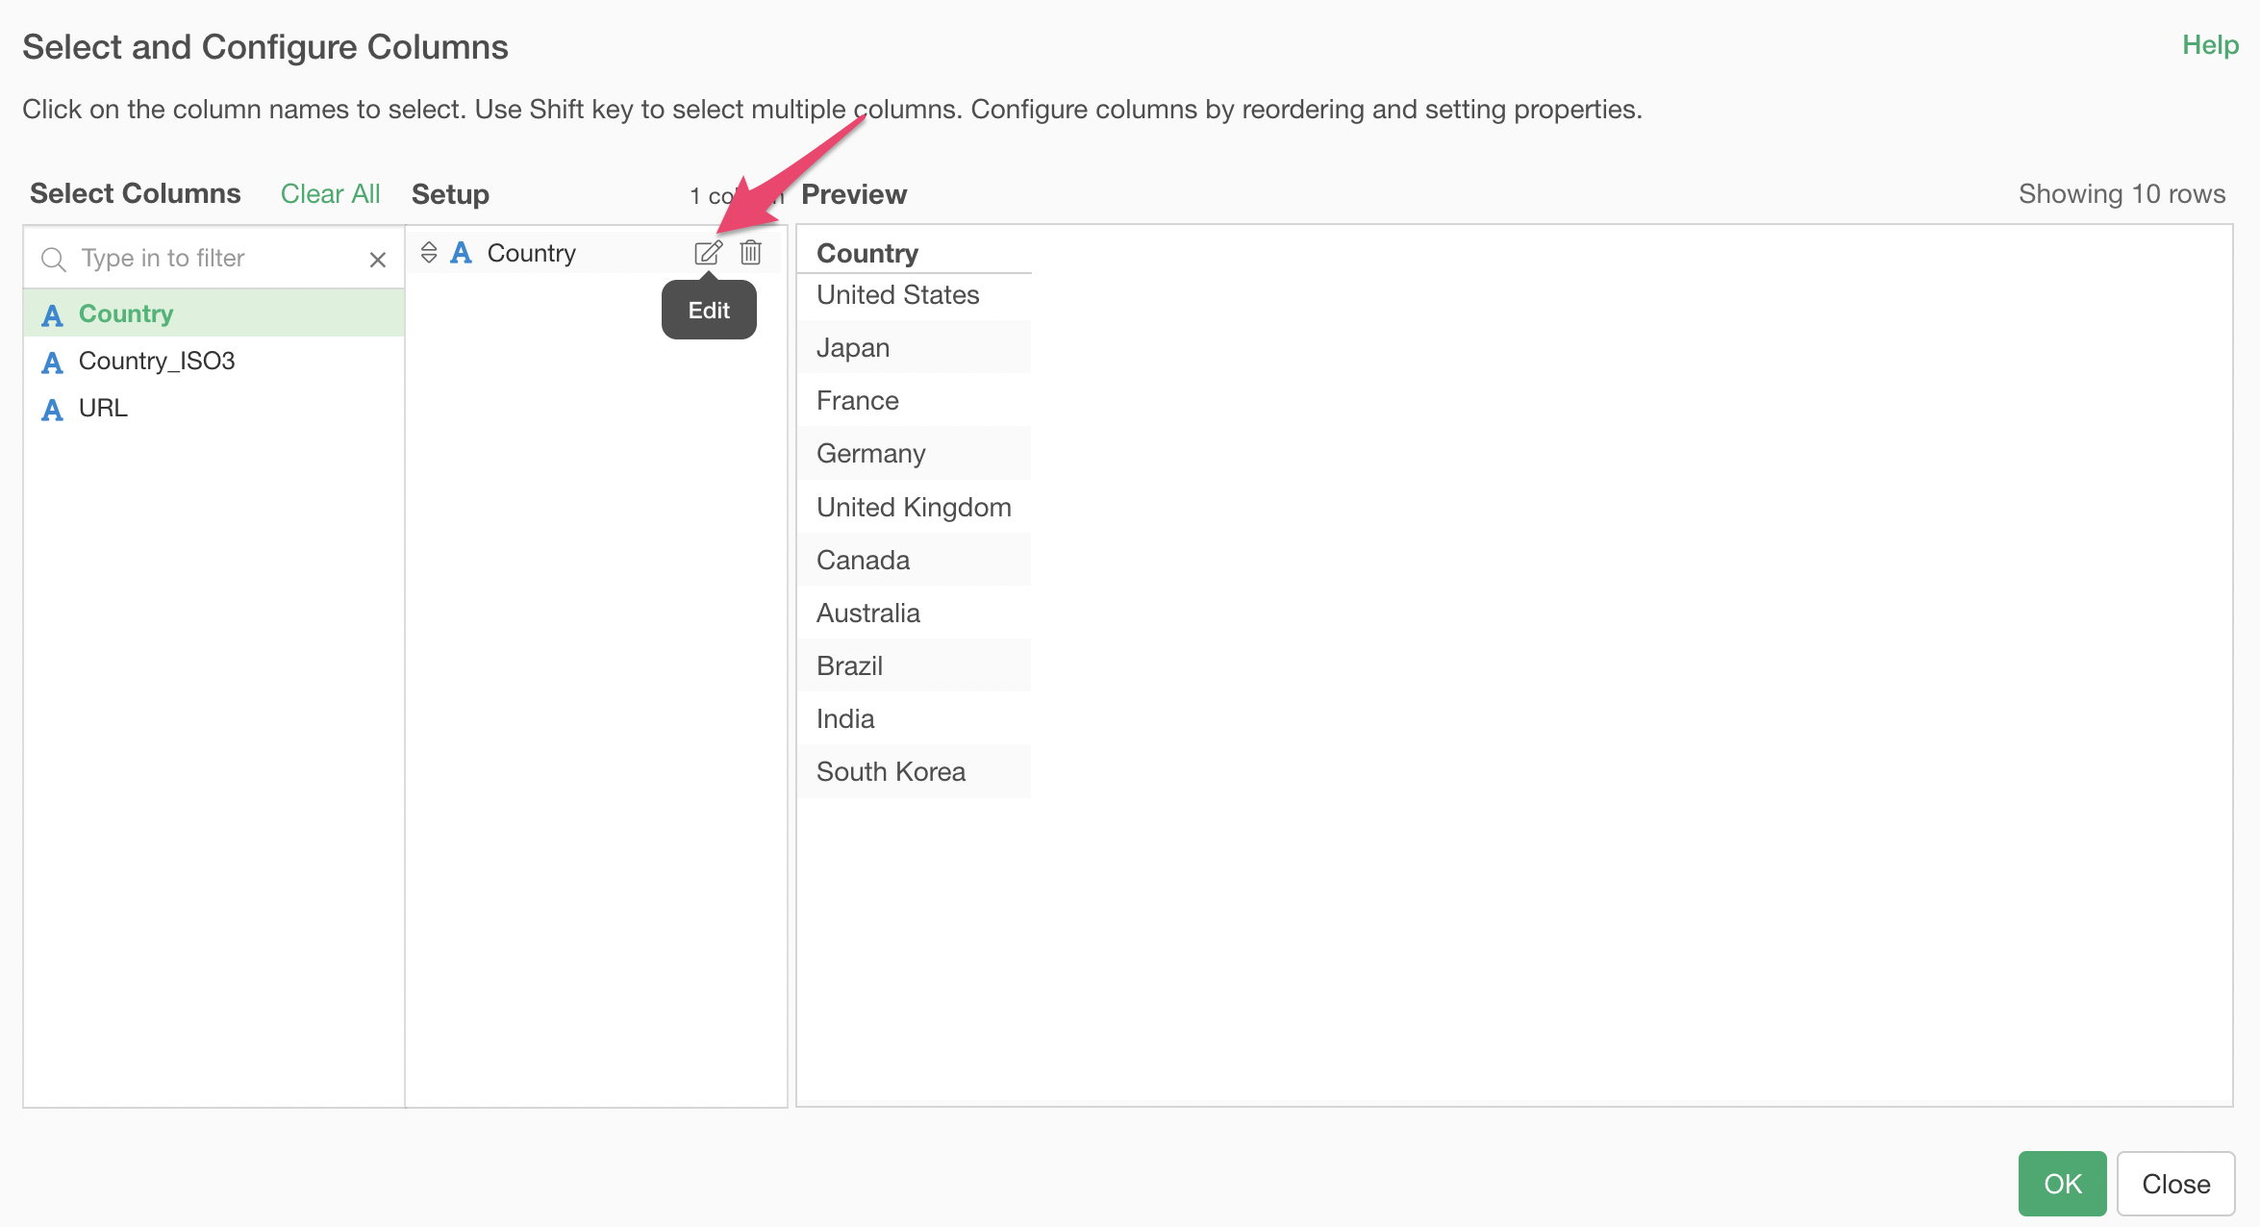Click the South Korea preview row
Image resolution: width=2260 pixels, height=1227 pixels.
point(891,771)
